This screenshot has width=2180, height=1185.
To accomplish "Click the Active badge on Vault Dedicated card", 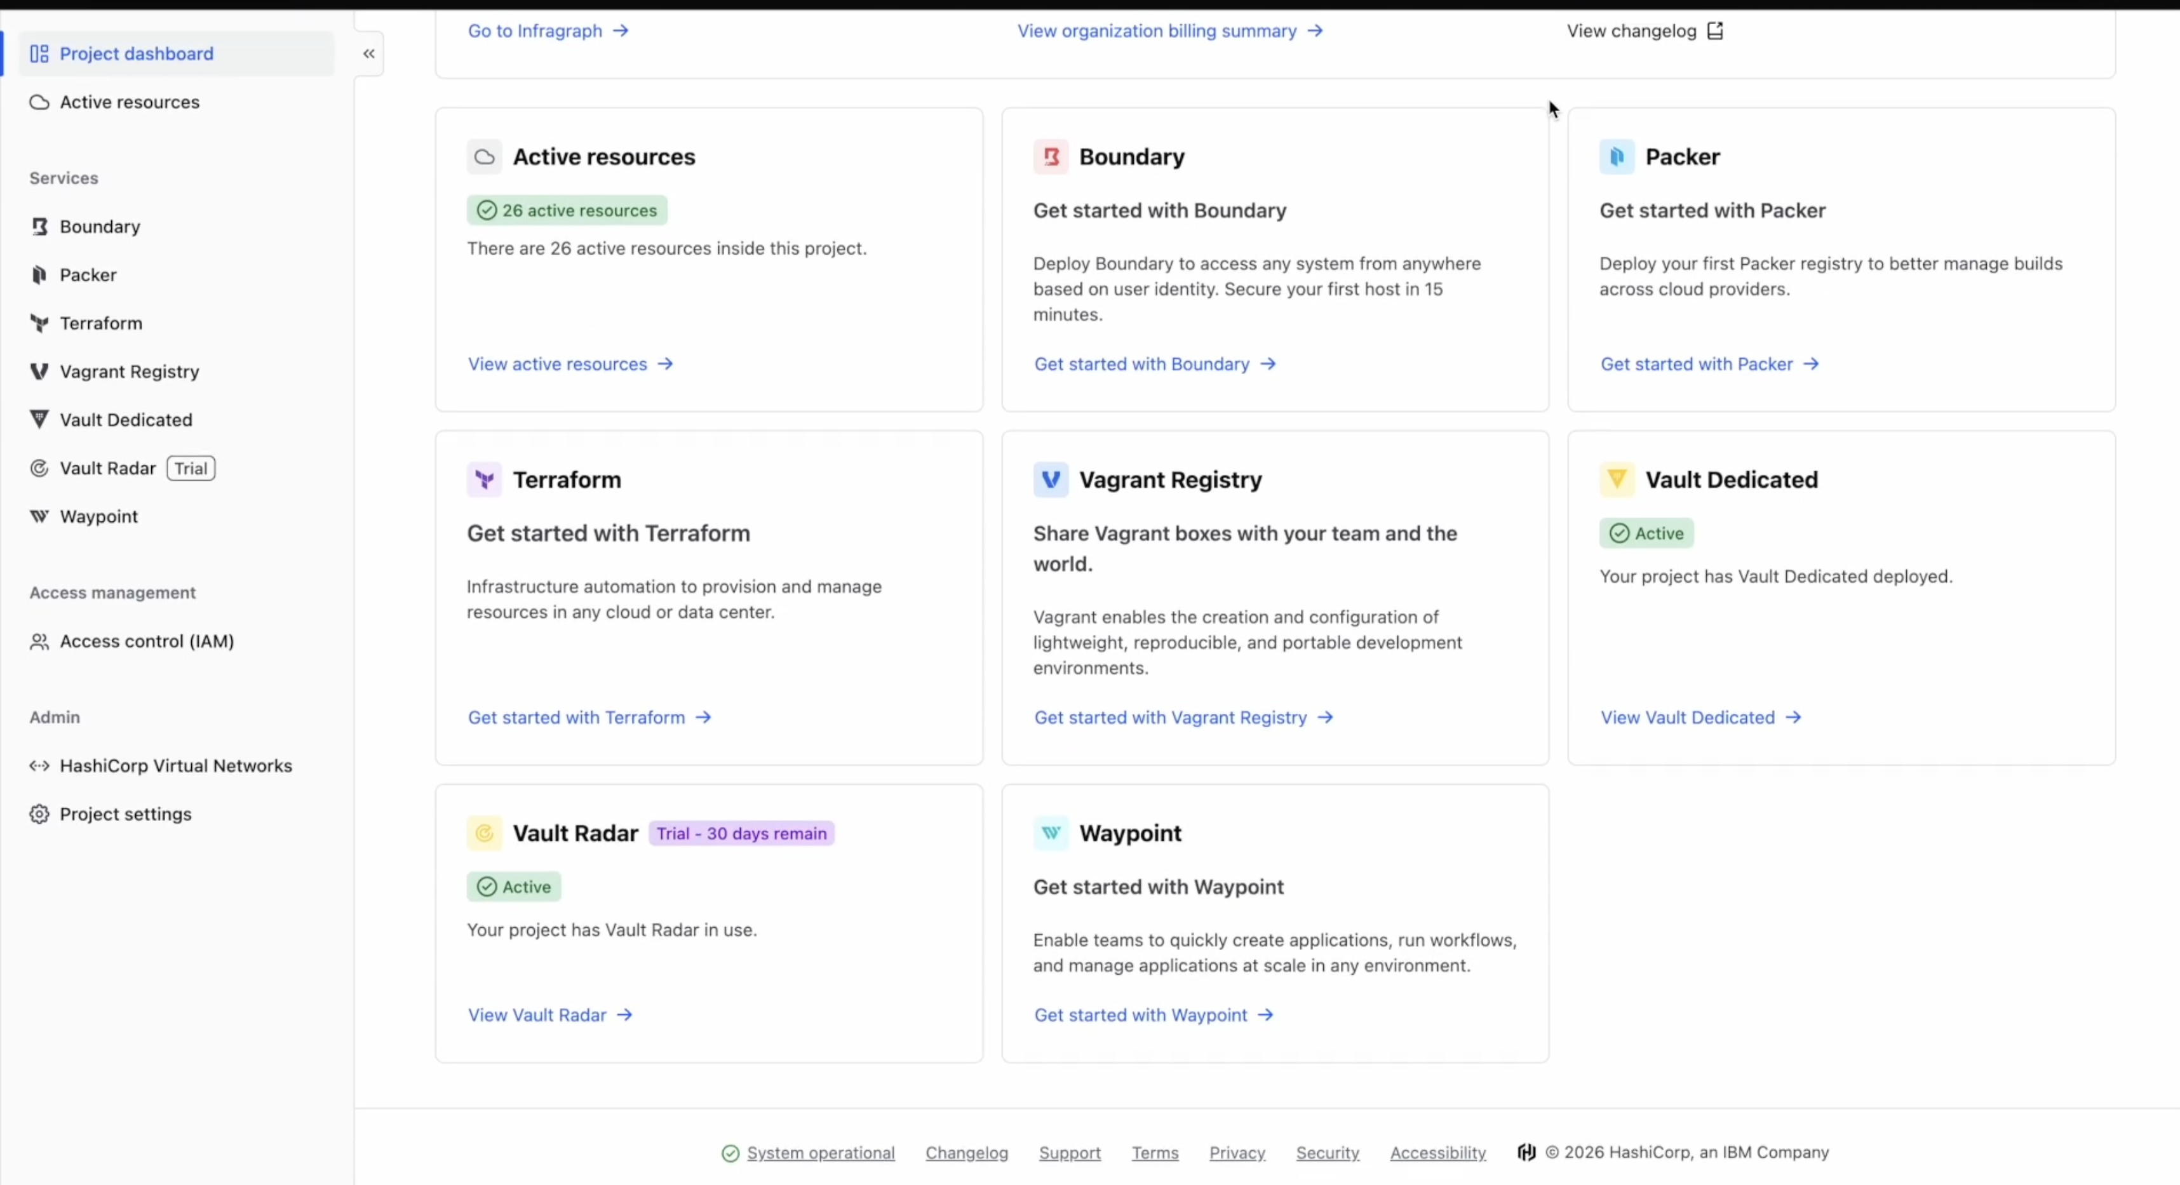I will pyautogui.click(x=1646, y=533).
